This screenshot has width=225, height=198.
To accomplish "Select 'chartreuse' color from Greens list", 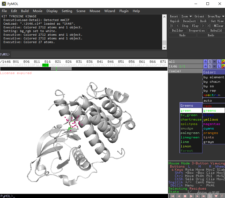I will (x=191, y=119).
